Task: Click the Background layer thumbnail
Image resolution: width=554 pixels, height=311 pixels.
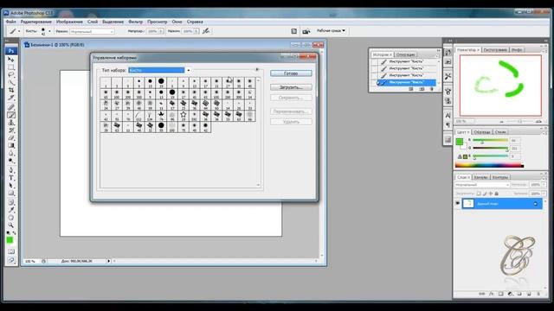Action: pos(468,204)
